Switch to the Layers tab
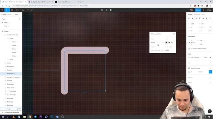 pos(4,15)
